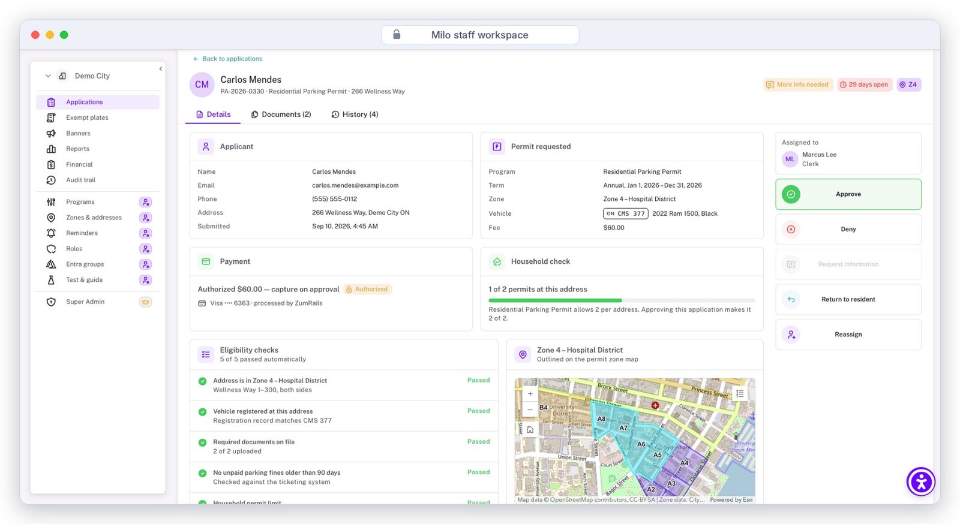Open the Documents (2) tab

pyautogui.click(x=281, y=115)
